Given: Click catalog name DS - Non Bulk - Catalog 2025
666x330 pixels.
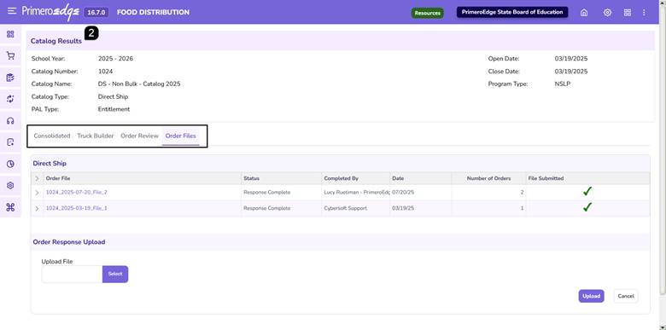Looking at the screenshot, I should click(139, 84).
